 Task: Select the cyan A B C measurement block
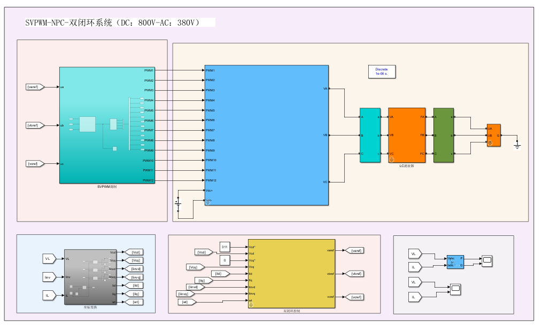pos(370,135)
